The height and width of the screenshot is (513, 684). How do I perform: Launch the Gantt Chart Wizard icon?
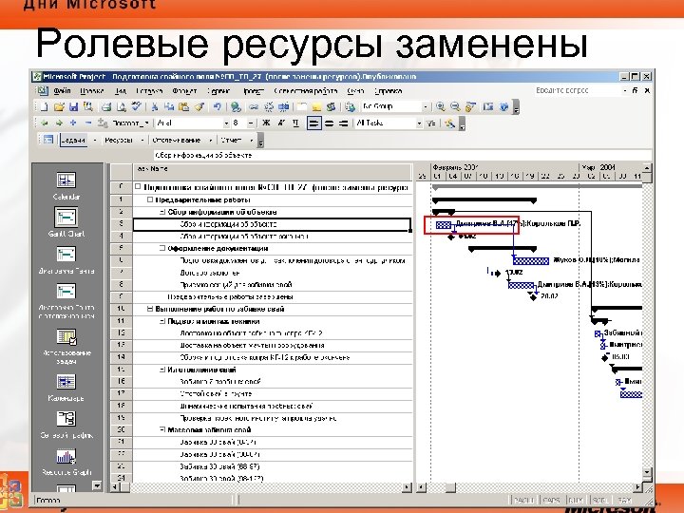[449, 123]
